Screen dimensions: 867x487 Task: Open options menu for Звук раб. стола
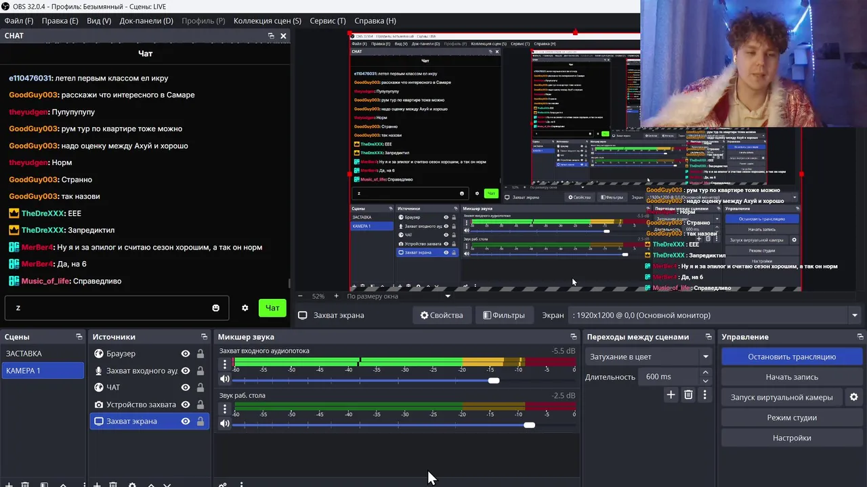(x=225, y=409)
